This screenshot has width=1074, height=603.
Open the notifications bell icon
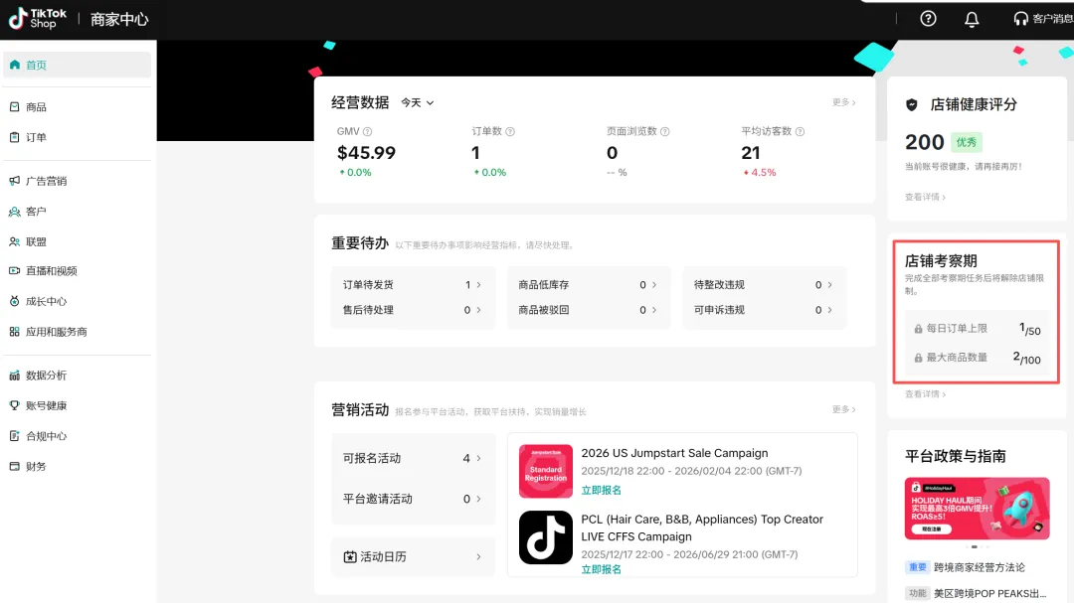pyautogui.click(x=972, y=19)
